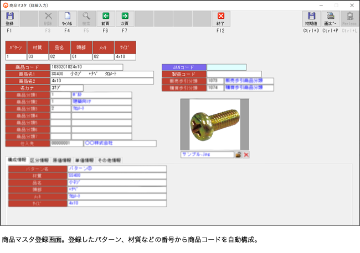360x253 pixels.
Task: Click the 製品コード input field
Action: (x=234, y=74)
